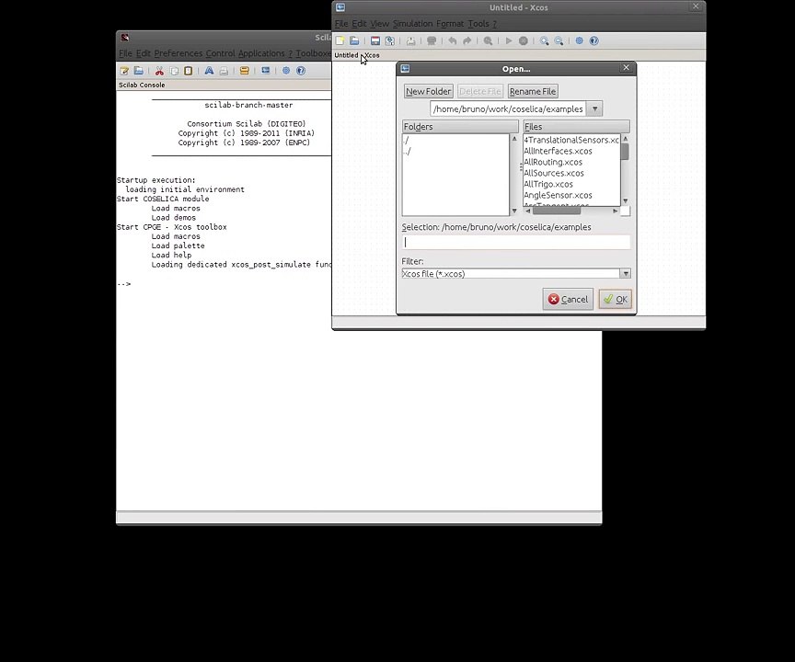
Task: Close the Open dialog with X
Action: pos(627,68)
